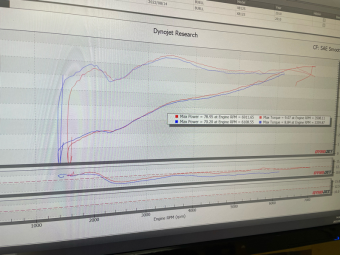Click the Hidden column header
The image size is (340, 255).
pos(317,14)
